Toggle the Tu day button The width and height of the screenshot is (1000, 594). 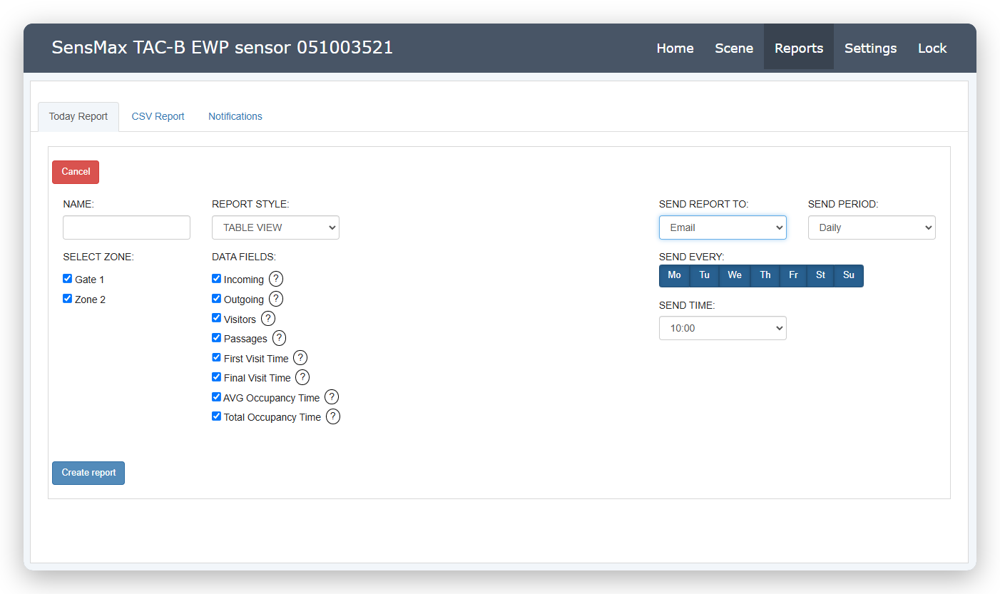(x=704, y=275)
